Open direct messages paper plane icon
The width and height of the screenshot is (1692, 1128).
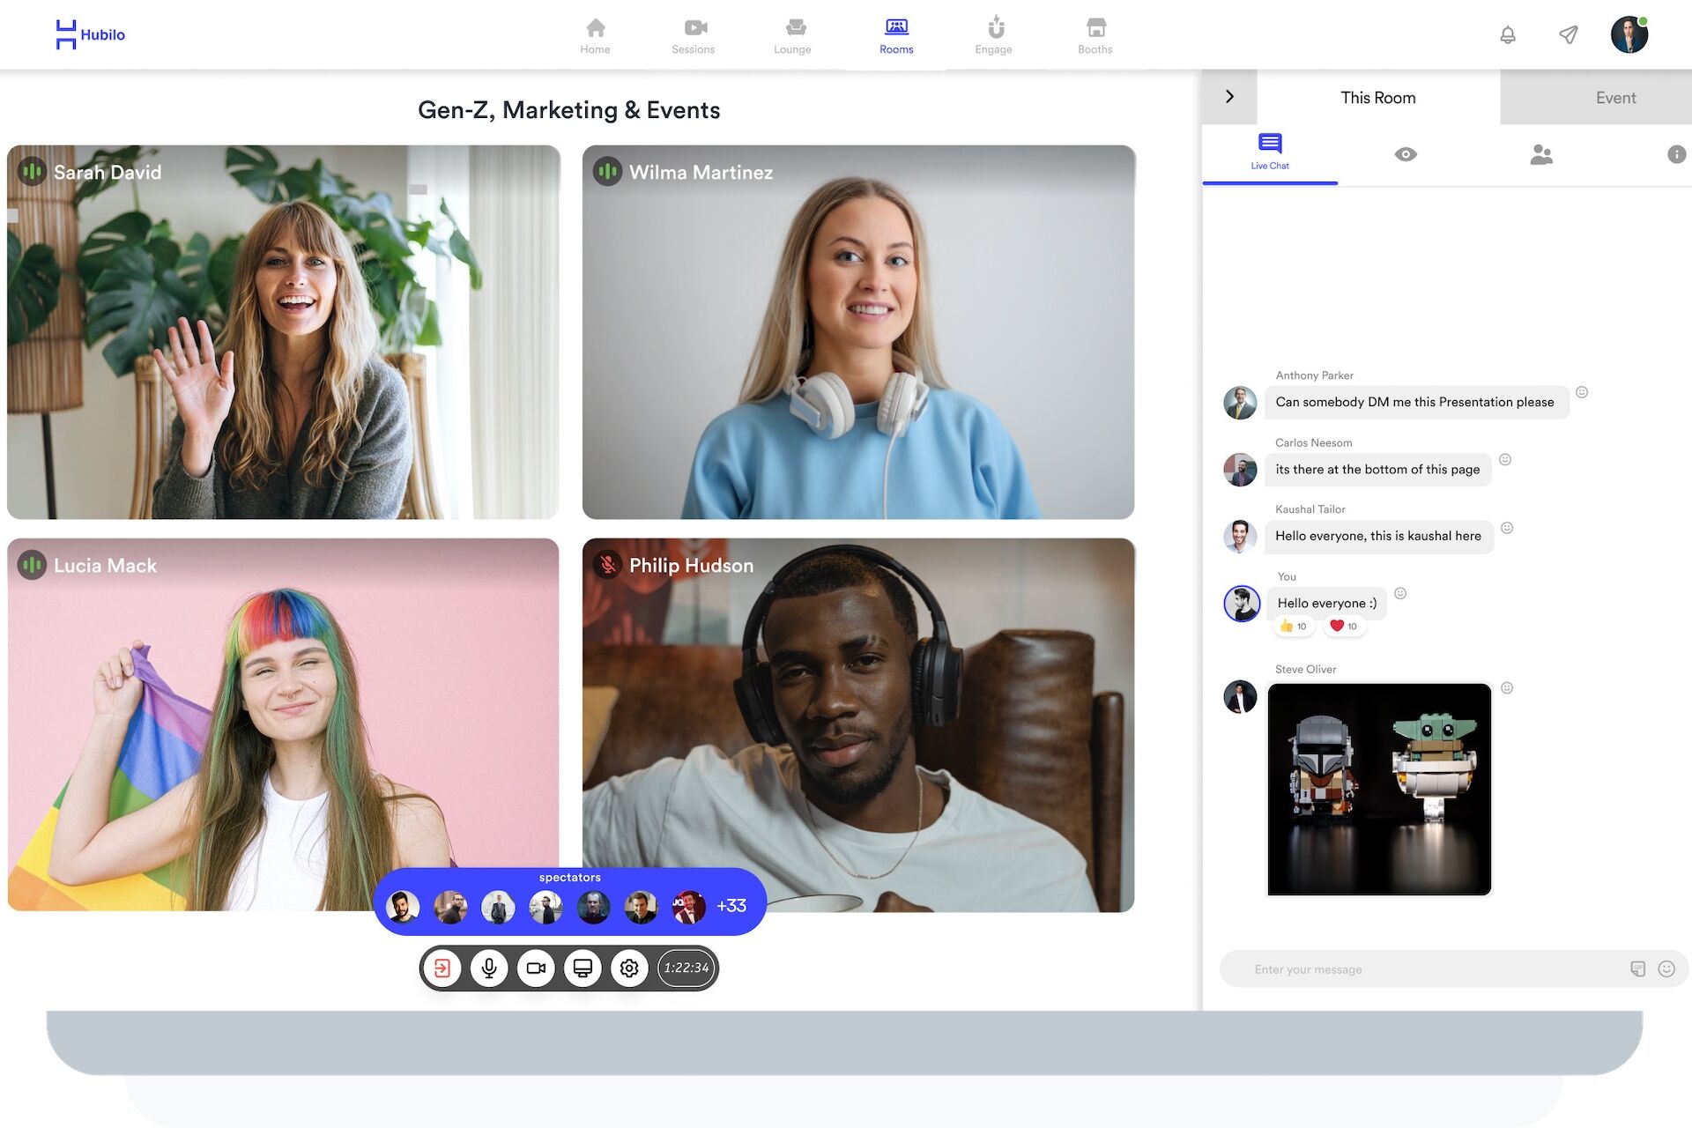[1569, 34]
